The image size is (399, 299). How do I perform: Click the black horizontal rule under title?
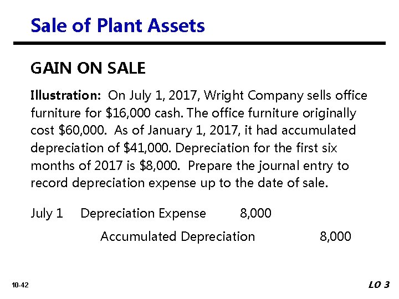click(199, 43)
